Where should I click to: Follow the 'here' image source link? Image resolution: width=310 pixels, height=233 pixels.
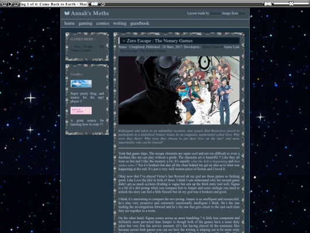coord(242,13)
